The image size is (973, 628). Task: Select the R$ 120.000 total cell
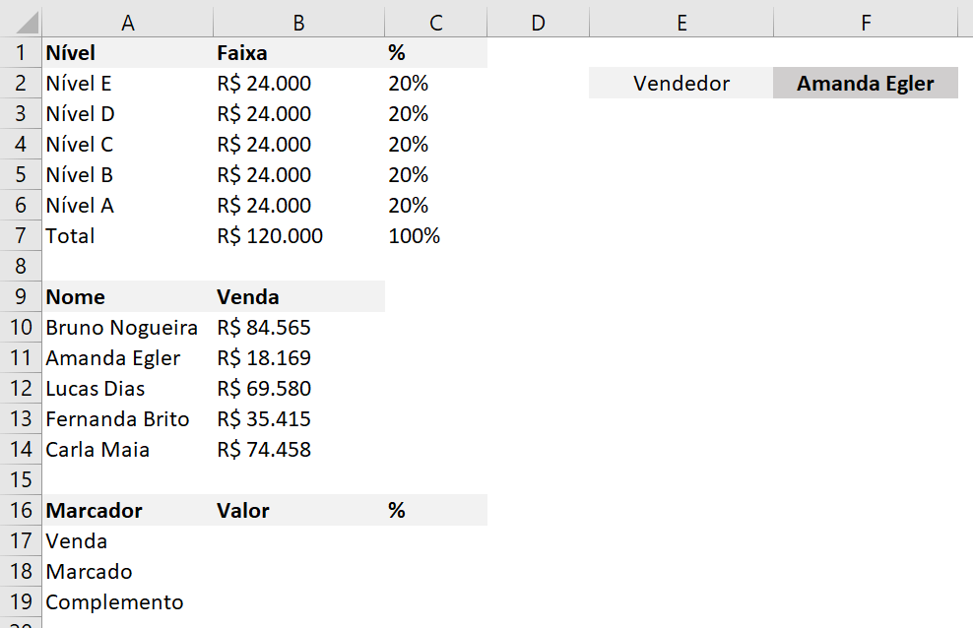[298, 235]
